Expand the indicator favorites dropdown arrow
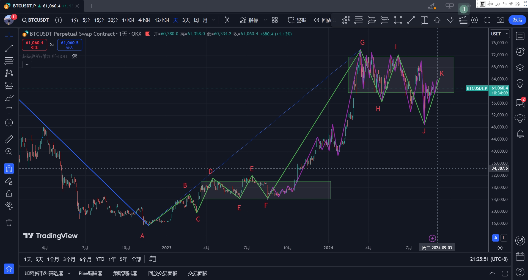The width and height of the screenshot is (528, 280). coord(265,20)
